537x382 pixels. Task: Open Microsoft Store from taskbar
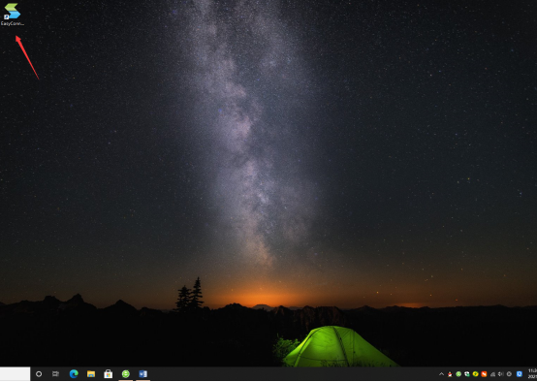coord(109,374)
